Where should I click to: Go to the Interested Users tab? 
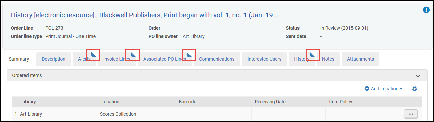point(264,59)
